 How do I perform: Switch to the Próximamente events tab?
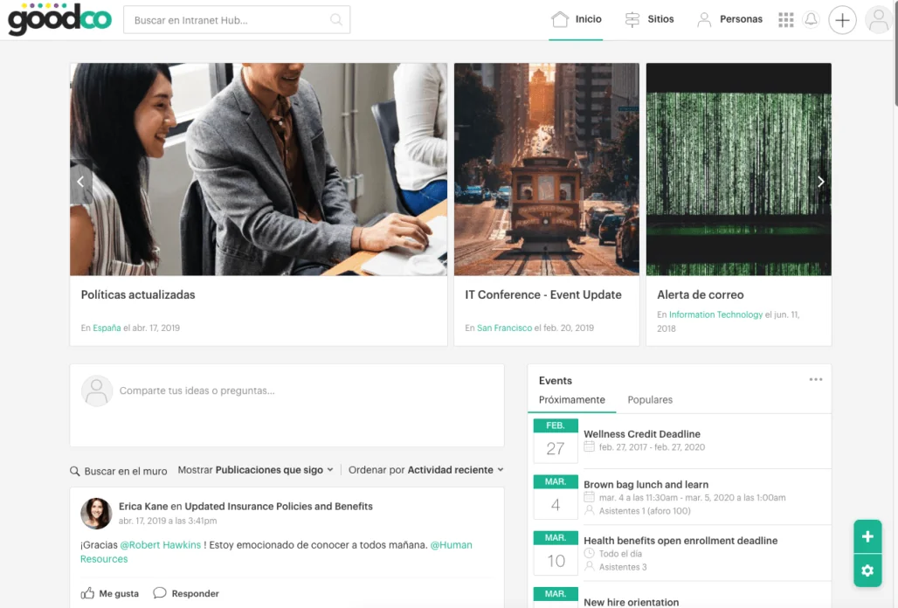[x=571, y=399]
